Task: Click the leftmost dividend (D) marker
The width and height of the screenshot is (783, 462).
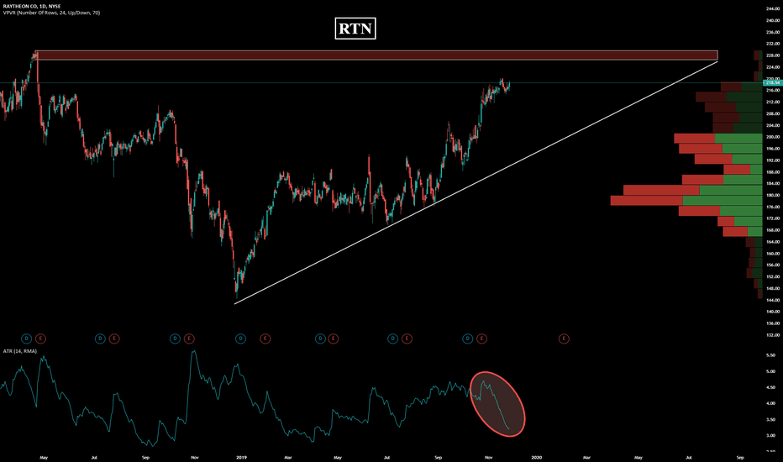Action: 27,339
